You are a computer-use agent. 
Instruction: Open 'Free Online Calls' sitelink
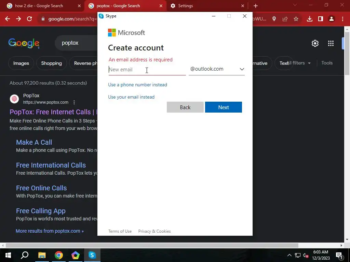click(x=41, y=188)
